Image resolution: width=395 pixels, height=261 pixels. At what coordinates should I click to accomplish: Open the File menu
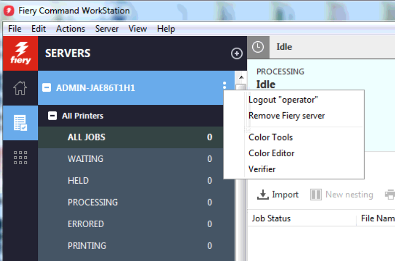(14, 29)
